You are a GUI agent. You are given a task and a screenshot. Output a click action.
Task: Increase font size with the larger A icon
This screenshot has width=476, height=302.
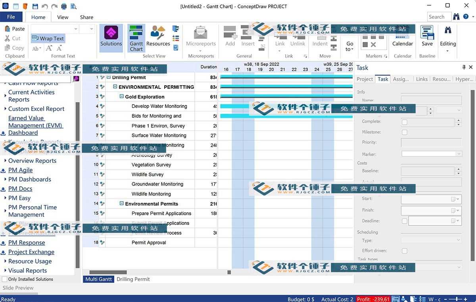pyautogui.click(x=49, y=48)
